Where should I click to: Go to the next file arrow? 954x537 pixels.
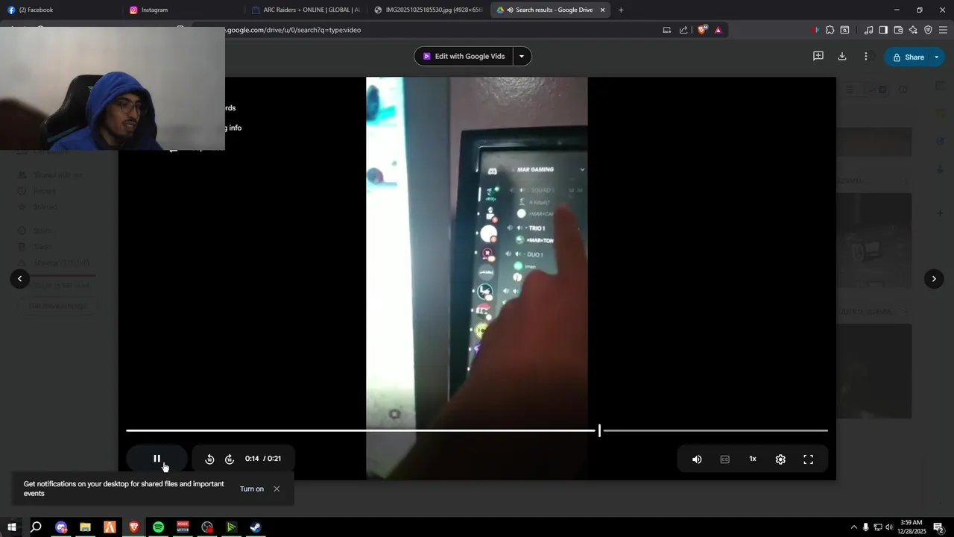tap(934, 279)
